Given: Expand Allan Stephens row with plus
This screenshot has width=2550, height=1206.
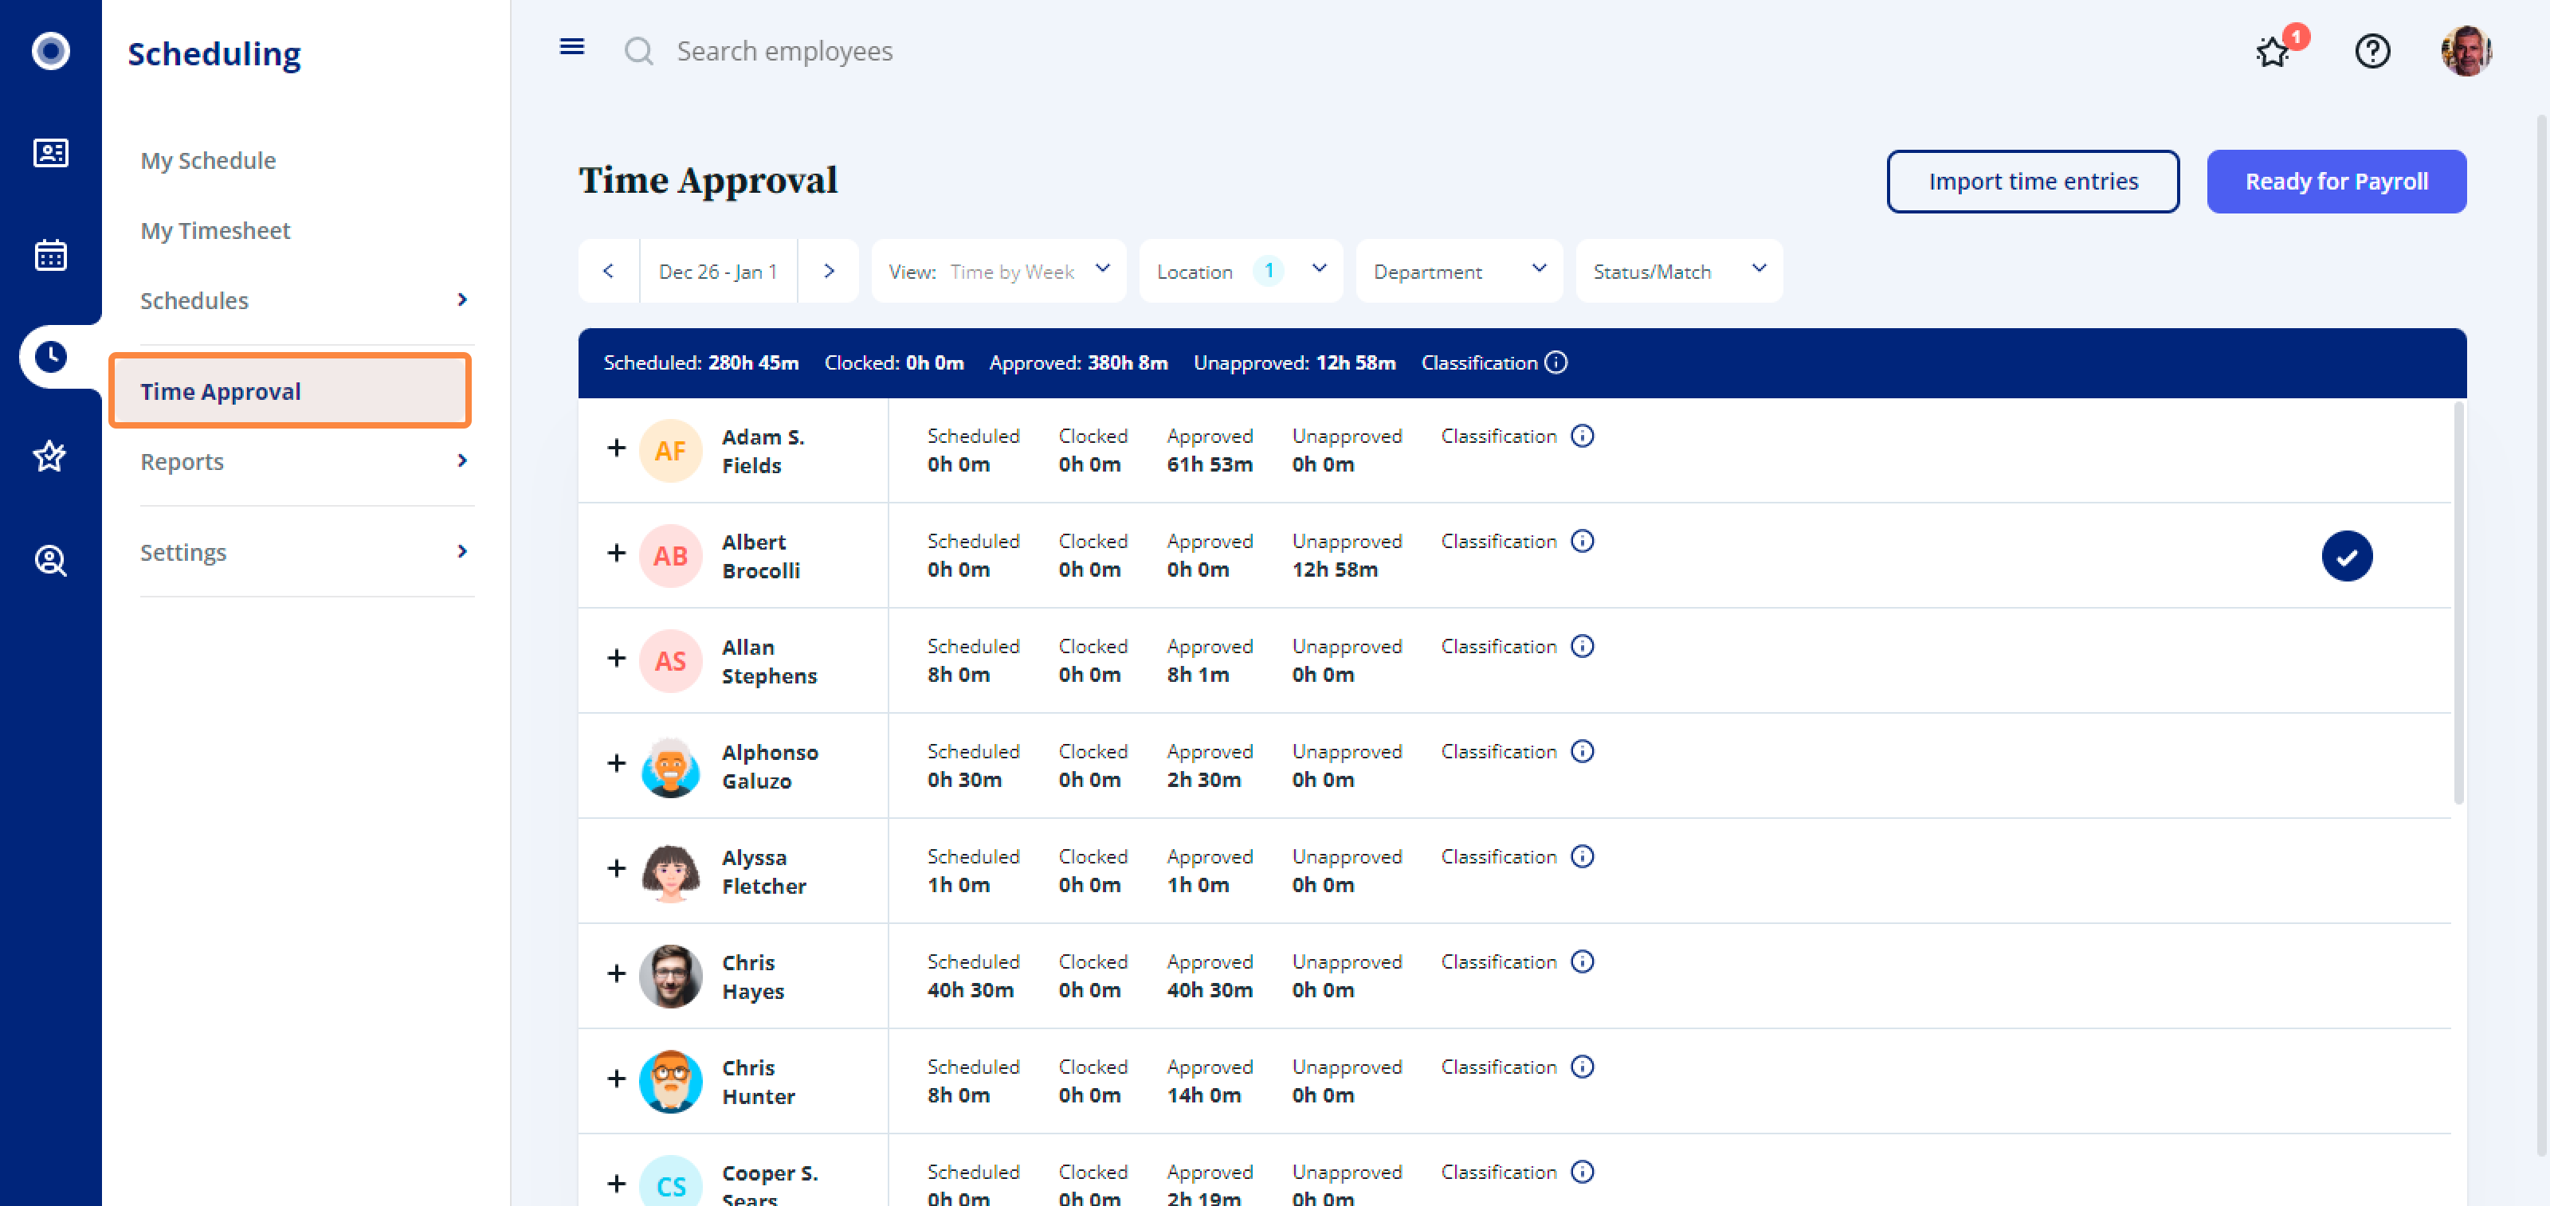Looking at the screenshot, I should (616, 658).
